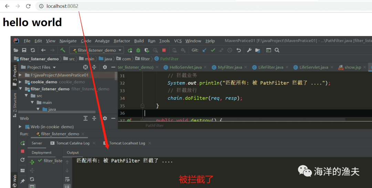Switch to HelloServlet.java editor tab
This screenshot has height=188, width=372.
tap(186, 67)
